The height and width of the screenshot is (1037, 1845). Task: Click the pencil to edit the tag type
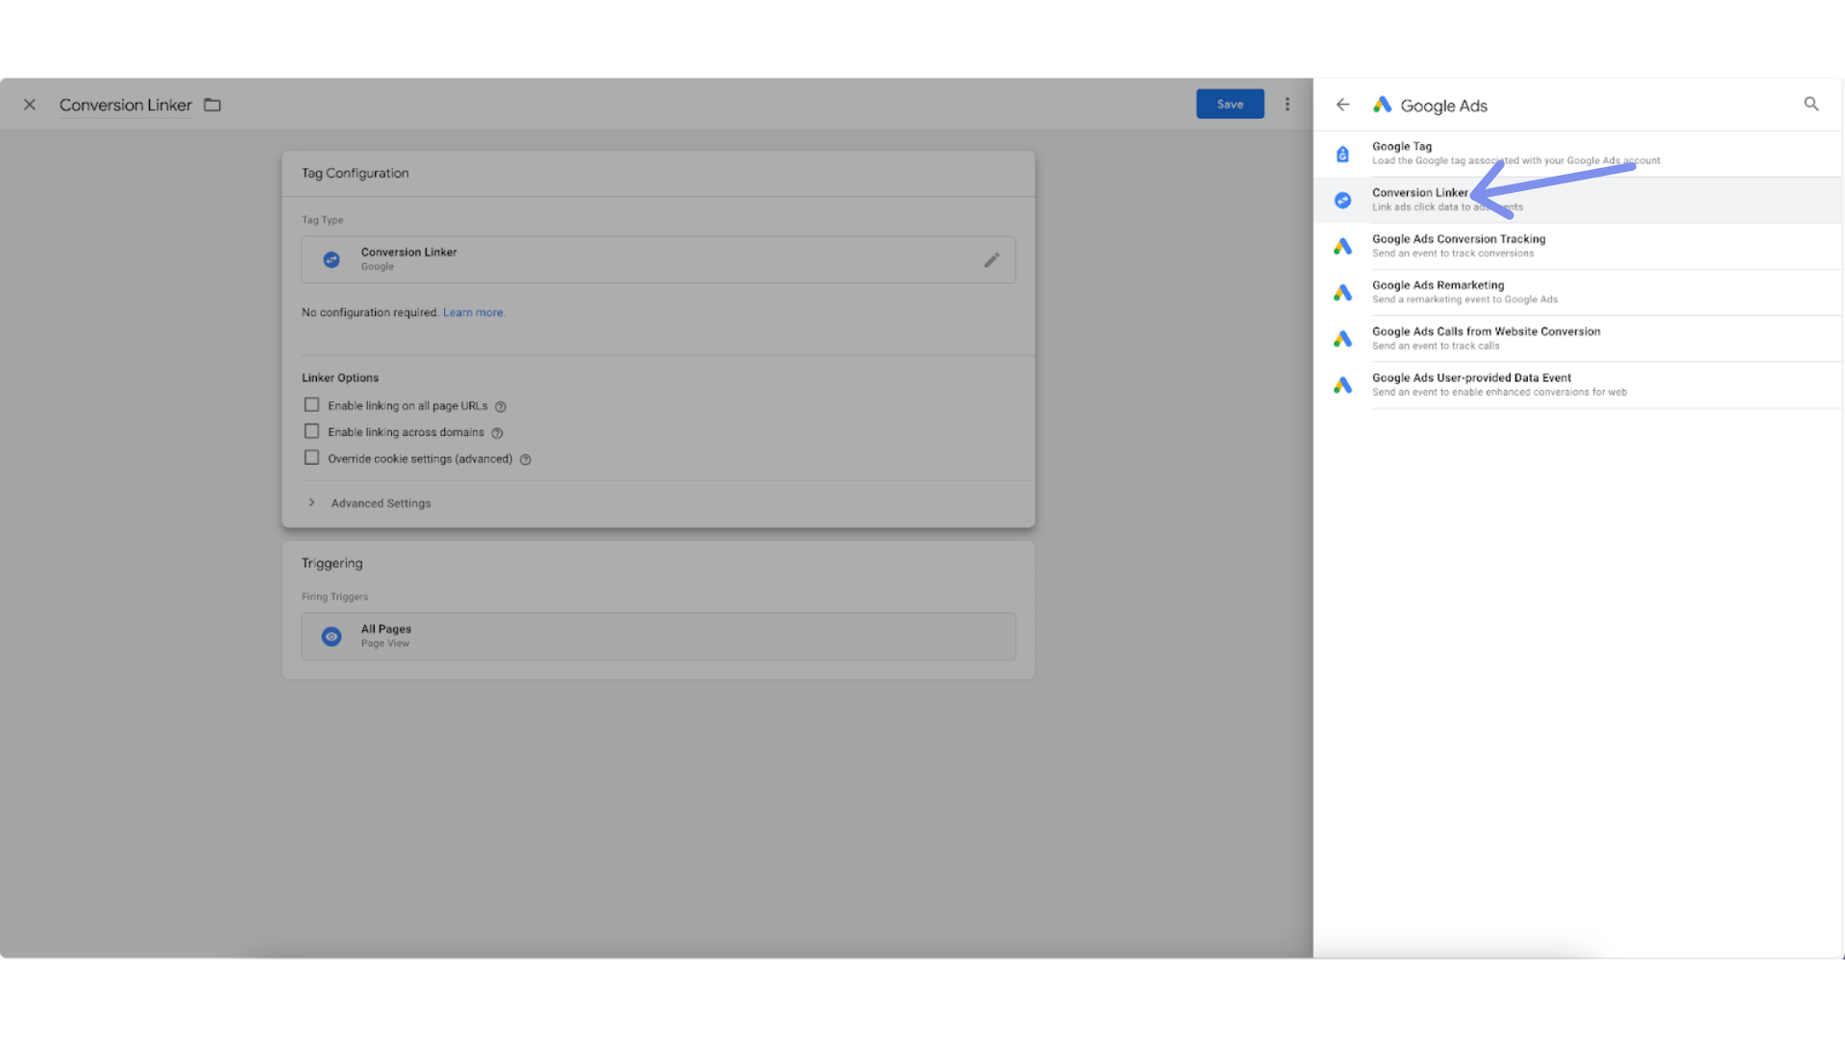click(x=992, y=259)
